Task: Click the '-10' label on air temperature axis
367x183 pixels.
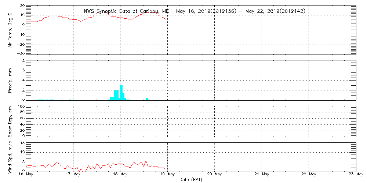Action: point(20,34)
